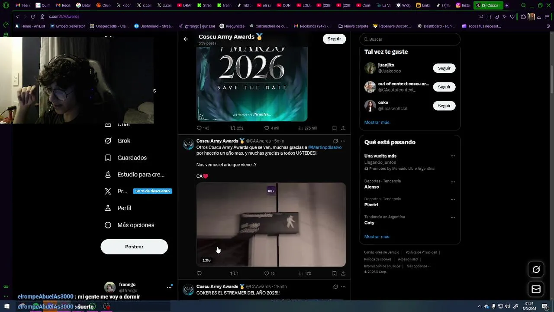Viewport: 554px width, 312px height.
Task: Open the Coscu Army Awards profile avatar on the 5min post
Action: [x=188, y=144]
